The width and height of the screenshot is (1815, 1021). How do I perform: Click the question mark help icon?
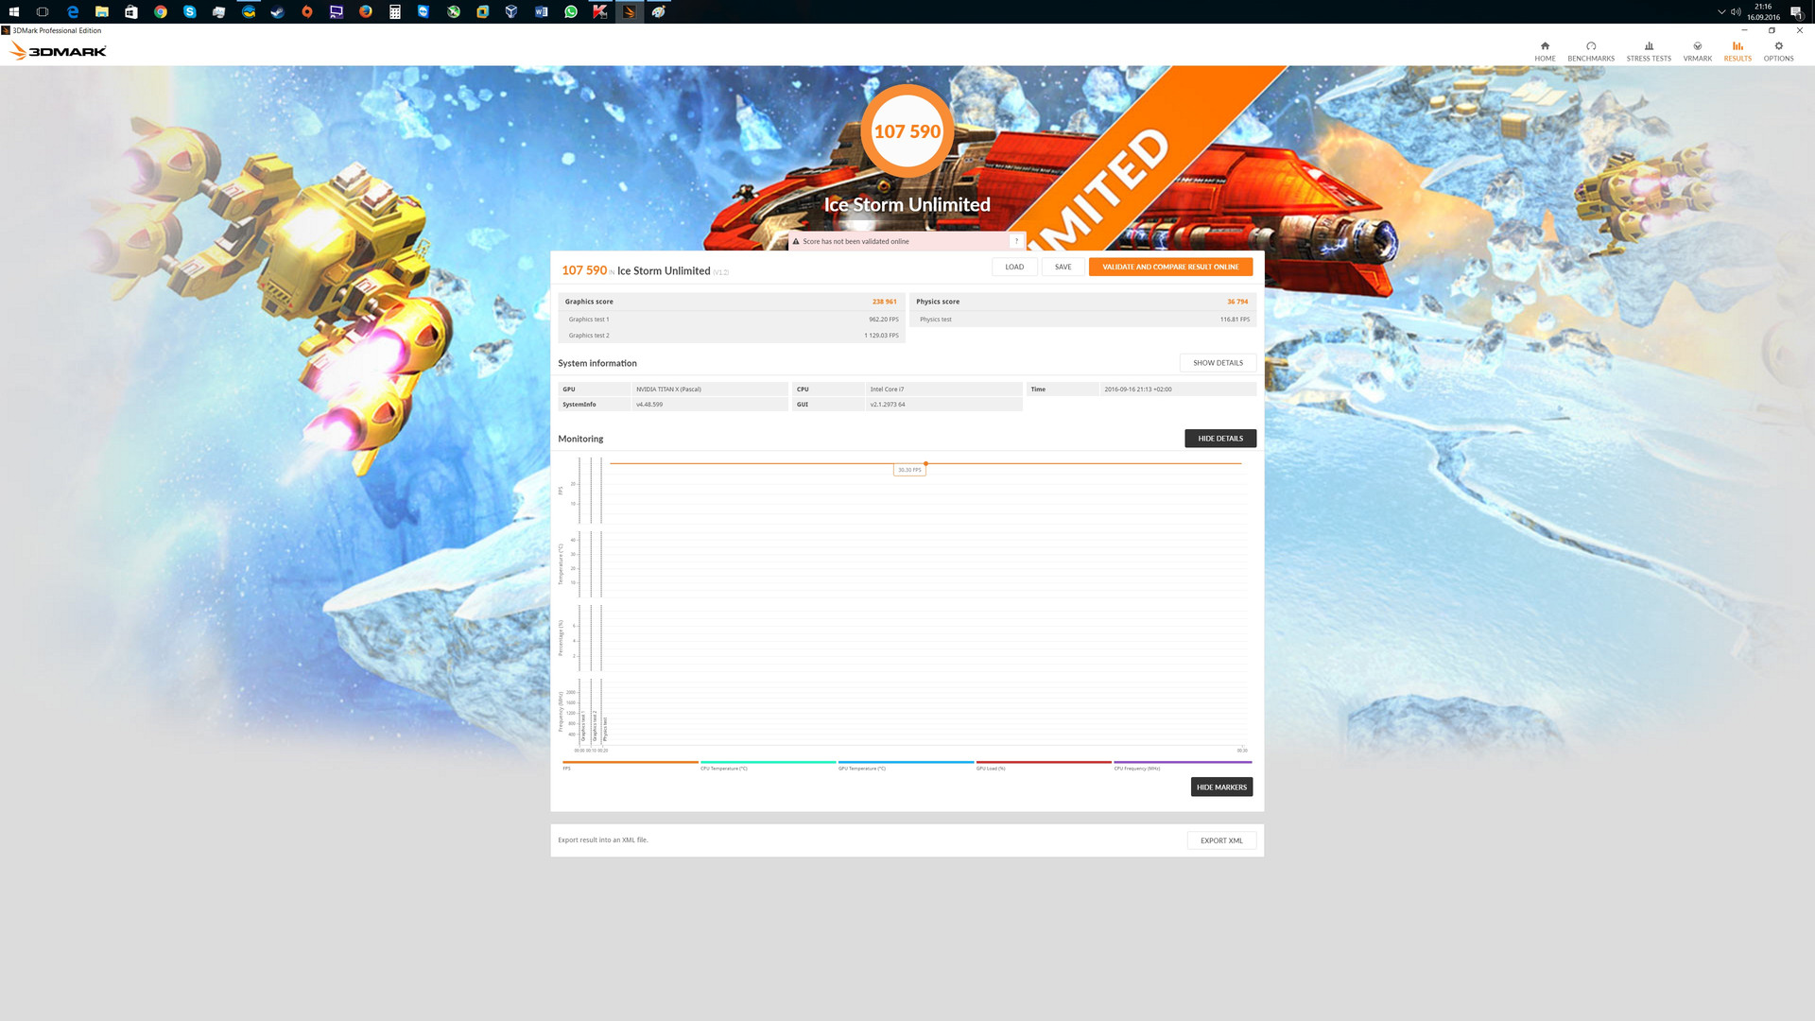1016,241
